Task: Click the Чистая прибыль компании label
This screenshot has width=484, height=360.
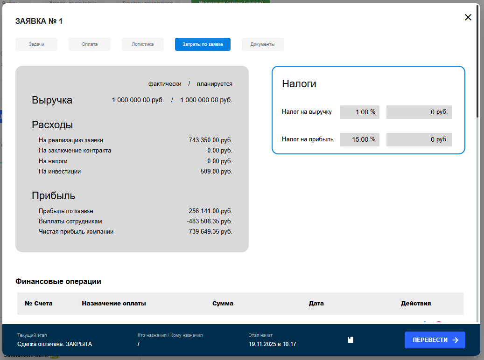Action: click(76, 232)
